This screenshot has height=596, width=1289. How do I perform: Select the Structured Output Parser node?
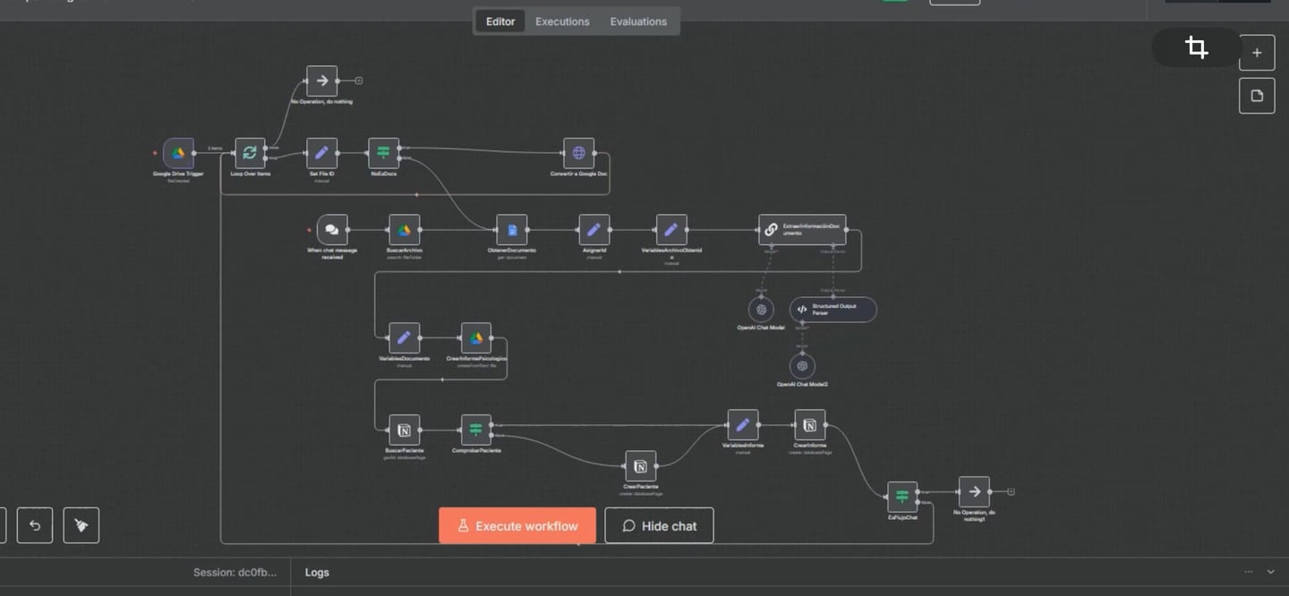(x=833, y=310)
